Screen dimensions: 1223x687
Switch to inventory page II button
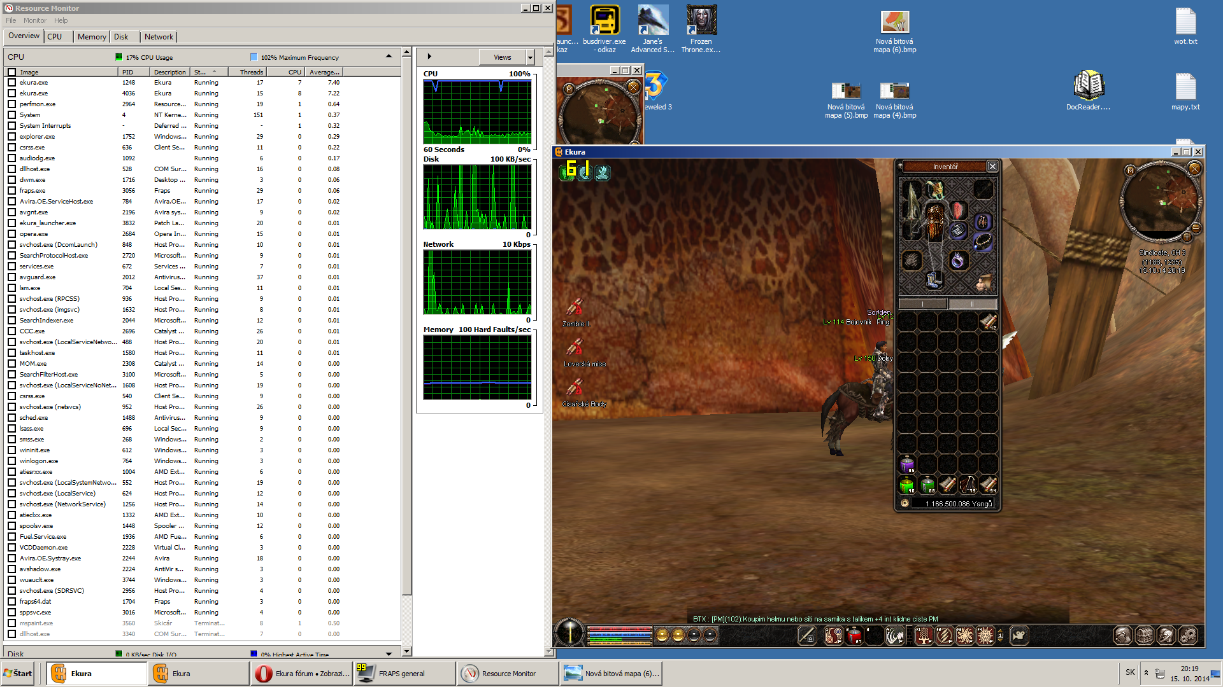(972, 304)
